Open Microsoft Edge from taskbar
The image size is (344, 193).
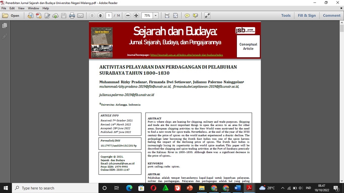pyautogui.click(x=129, y=188)
